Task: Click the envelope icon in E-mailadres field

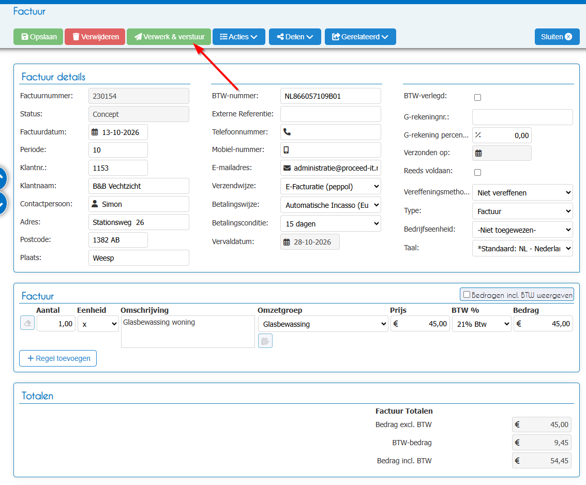Action: pyautogui.click(x=287, y=168)
